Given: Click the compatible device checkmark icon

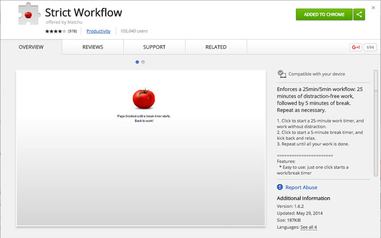Looking at the screenshot, I should (281, 74).
